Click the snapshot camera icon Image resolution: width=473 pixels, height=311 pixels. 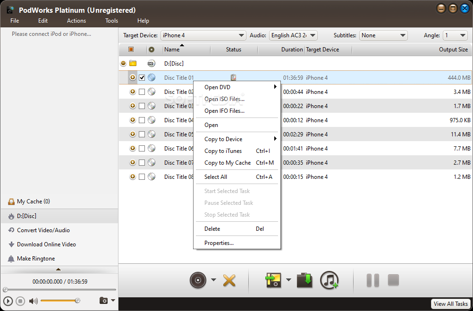click(x=103, y=301)
